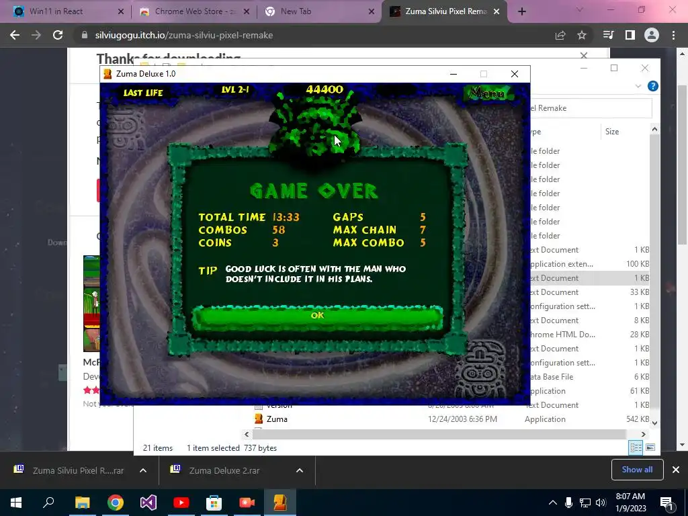This screenshot has width=688, height=516.
Task: Click File Explorer vertical scrollbar up arrow
Action: point(654,129)
